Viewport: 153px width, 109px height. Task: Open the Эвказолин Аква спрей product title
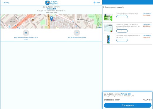tap(128, 36)
